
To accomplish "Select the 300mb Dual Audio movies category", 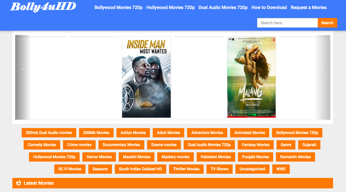I will [x=49, y=133].
